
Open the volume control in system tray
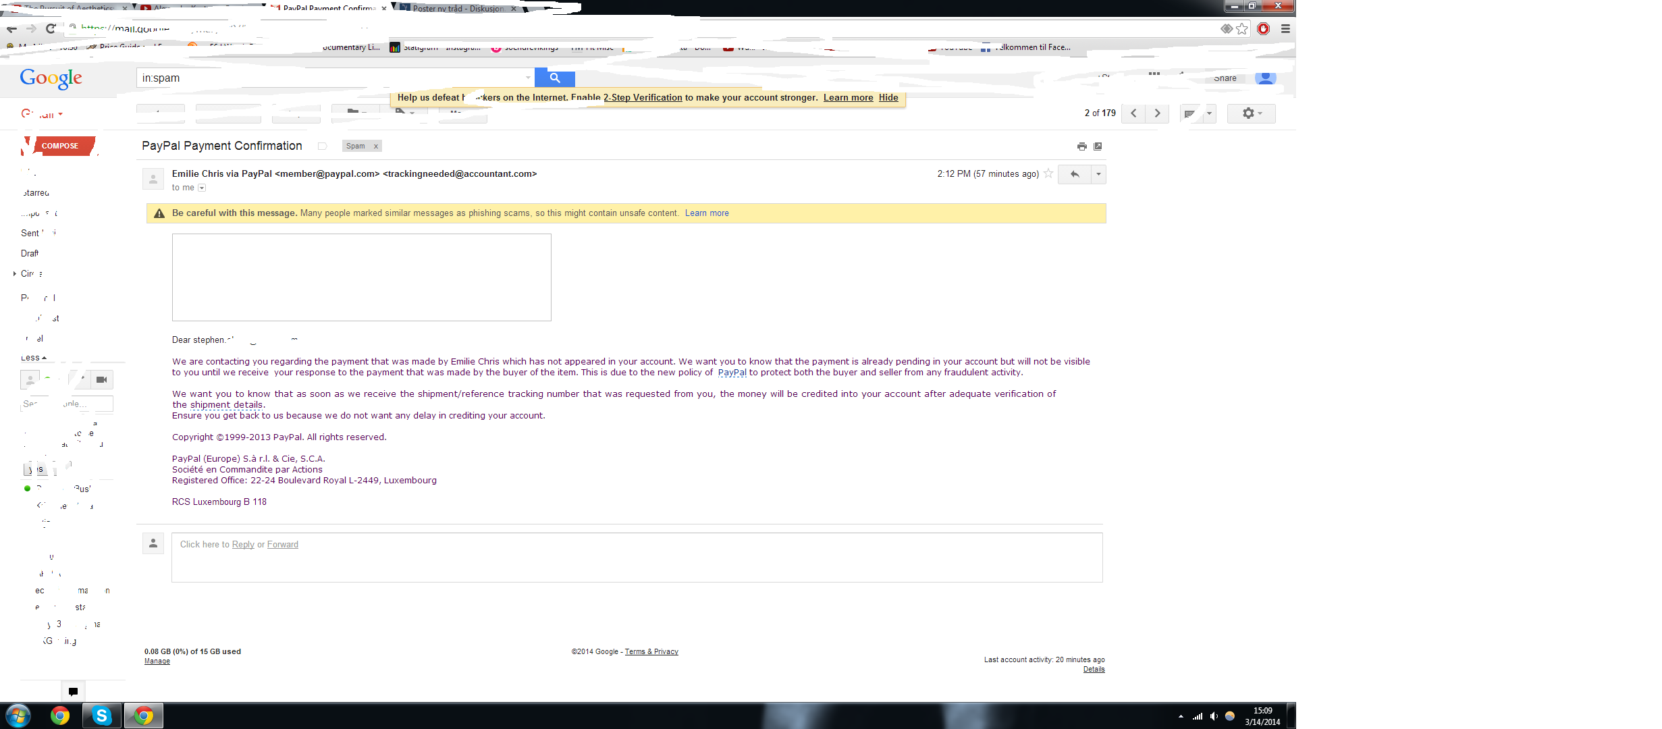pyautogui.click(x=1214, y=716)
